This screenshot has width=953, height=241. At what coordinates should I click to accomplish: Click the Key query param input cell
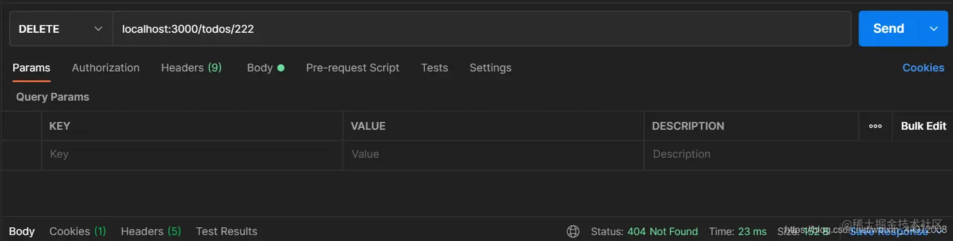192,154
